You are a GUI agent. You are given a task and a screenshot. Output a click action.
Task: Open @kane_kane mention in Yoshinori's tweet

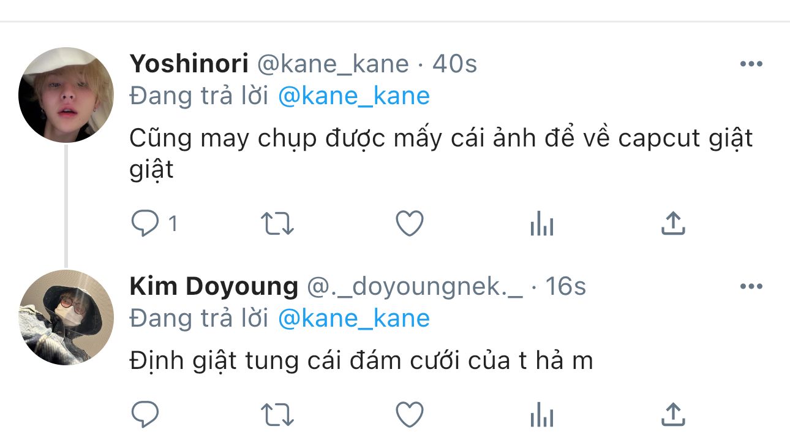(353, 96)
